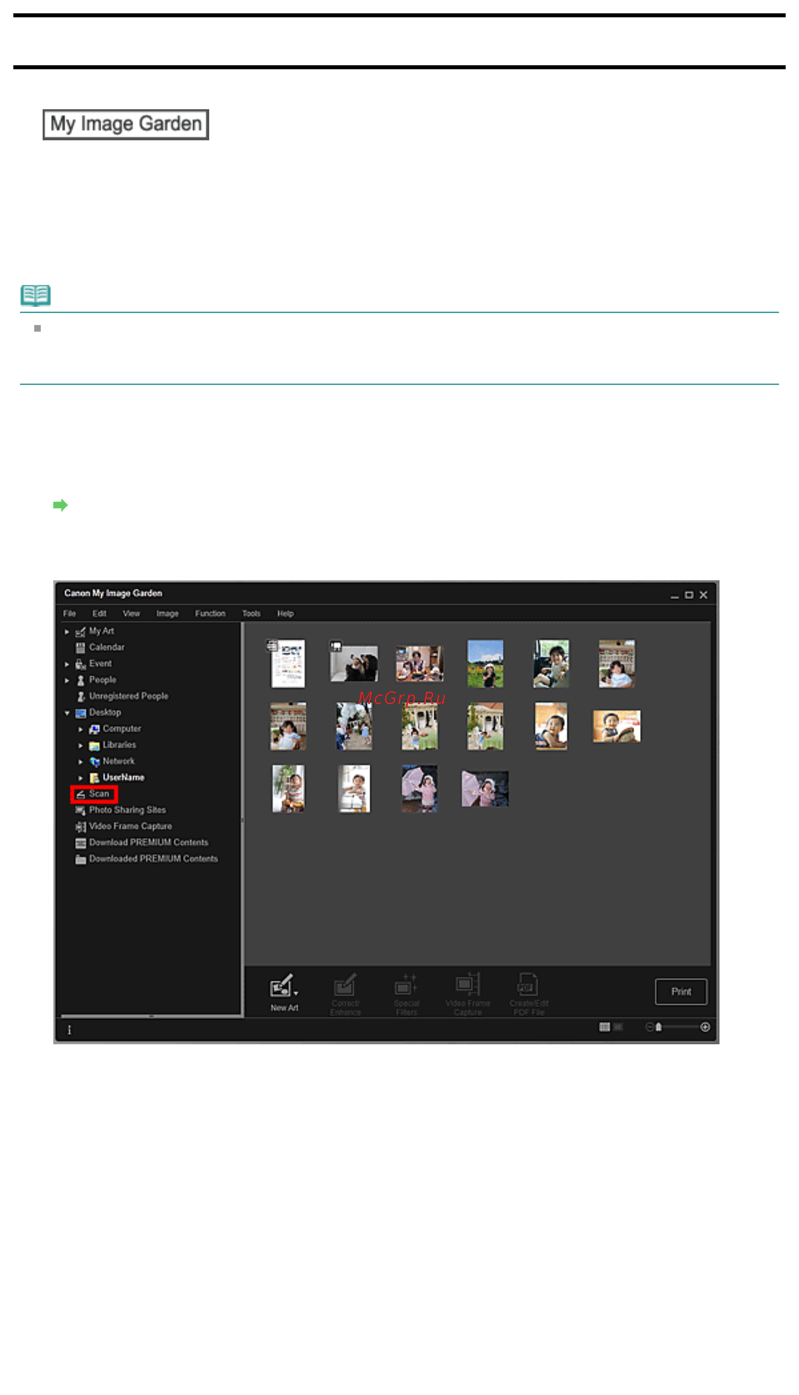Image resolution: width=799 pixels, height=1395 pixels.
Task: Select Downloaded PREMIUM Contents folder icon
Action: (x=81, y=859)
